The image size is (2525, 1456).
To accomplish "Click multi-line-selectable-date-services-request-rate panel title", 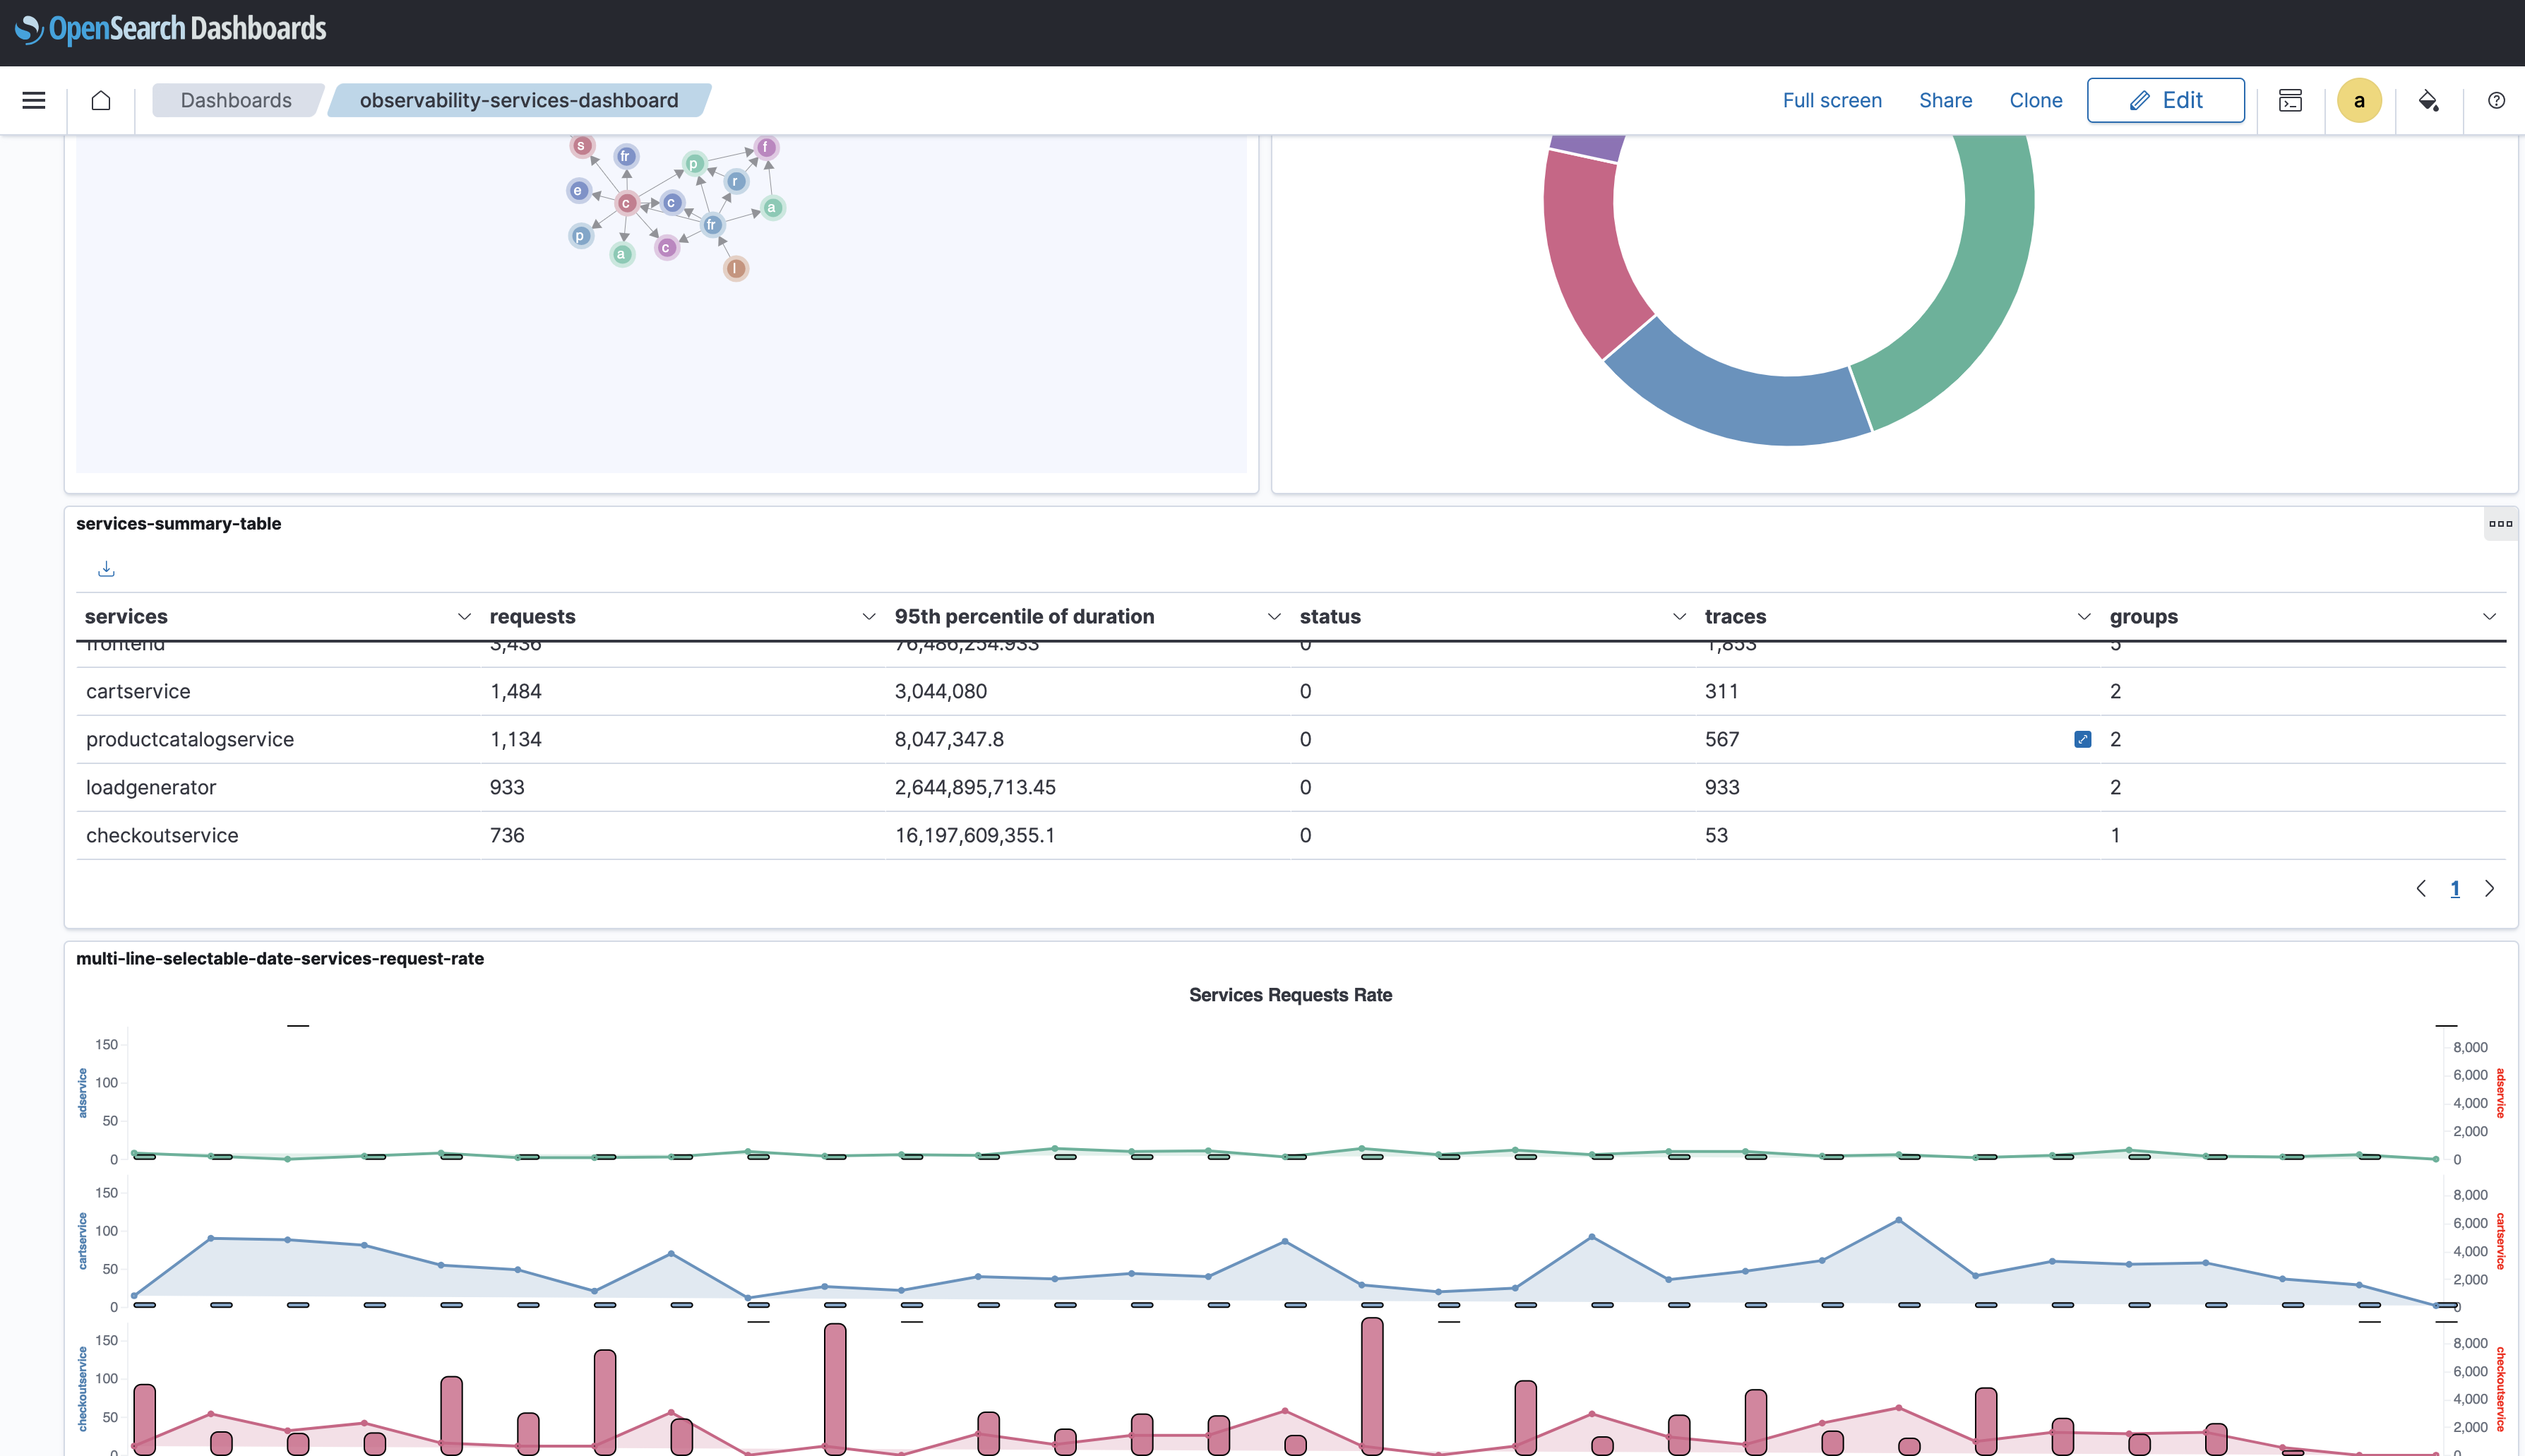I will [280, 958].
